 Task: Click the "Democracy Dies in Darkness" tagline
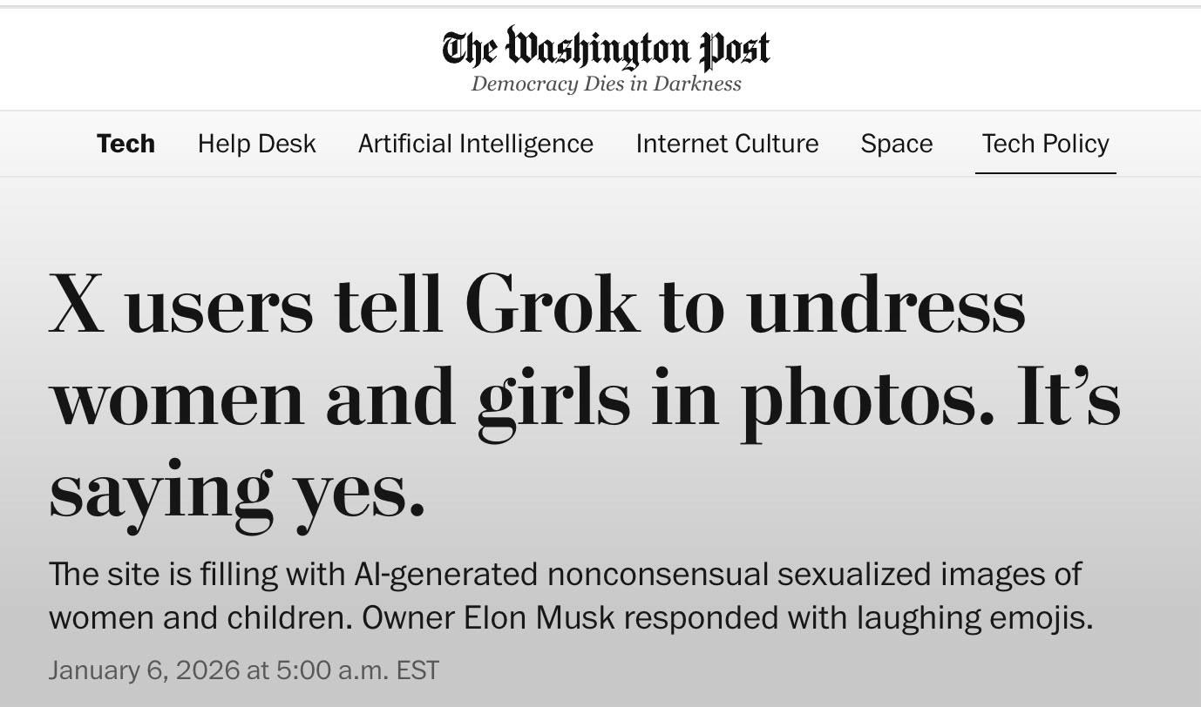point(606,84)
